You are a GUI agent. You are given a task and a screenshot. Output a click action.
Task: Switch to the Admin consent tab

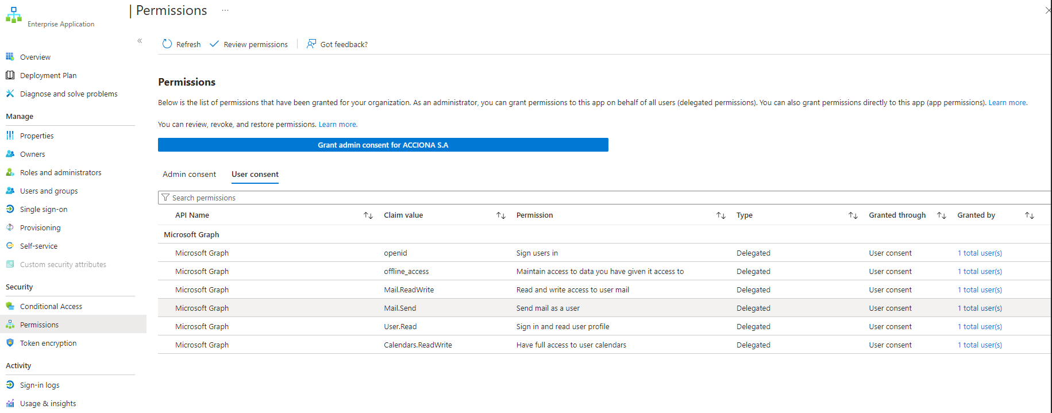point(189,174)
